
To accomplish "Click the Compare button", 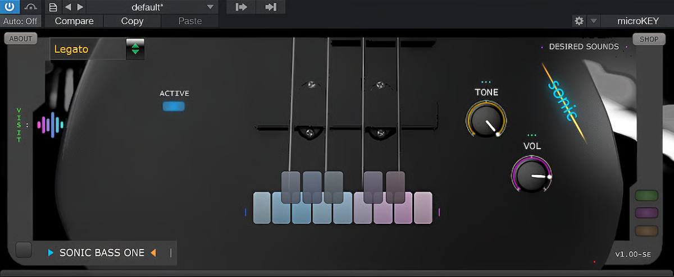I will point(74,21).
